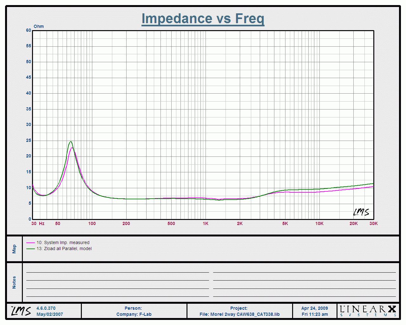
Task: Click the LMS logo in the footer
Action: [x=21, y=311]
